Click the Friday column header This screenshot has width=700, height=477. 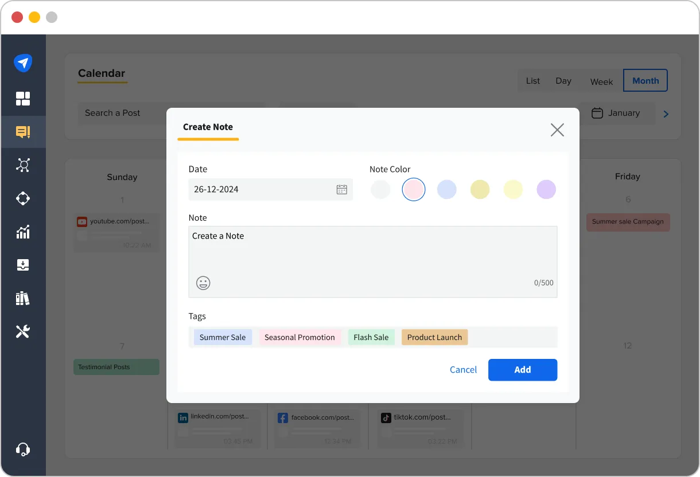point(628,177)
